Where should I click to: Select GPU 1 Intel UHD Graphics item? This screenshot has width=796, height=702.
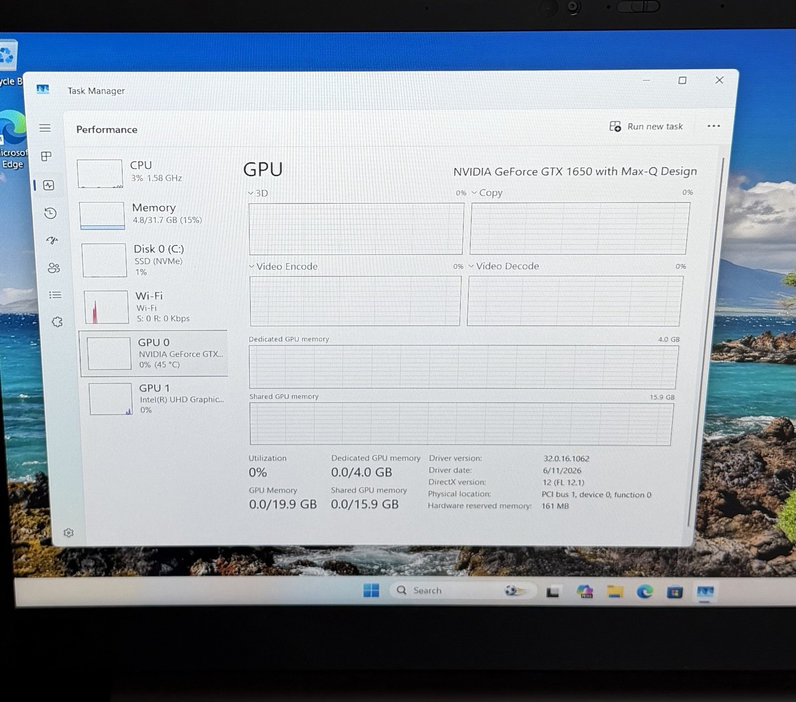(157, 398)
